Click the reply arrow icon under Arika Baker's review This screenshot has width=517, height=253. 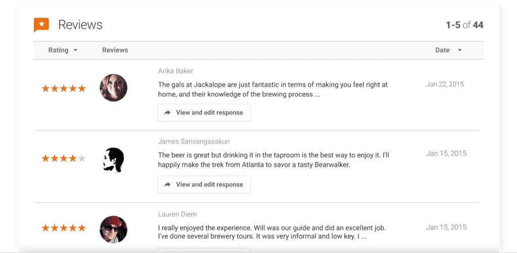pyautogui.click(x=168, y=112)
